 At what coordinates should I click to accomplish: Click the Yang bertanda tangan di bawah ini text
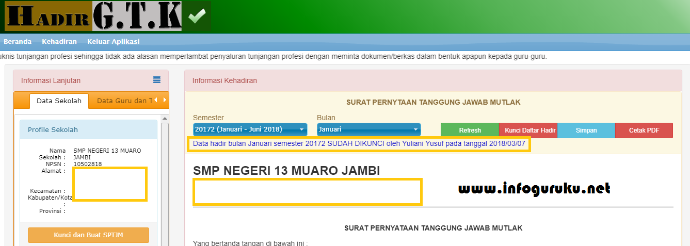(x=250, y=243)
